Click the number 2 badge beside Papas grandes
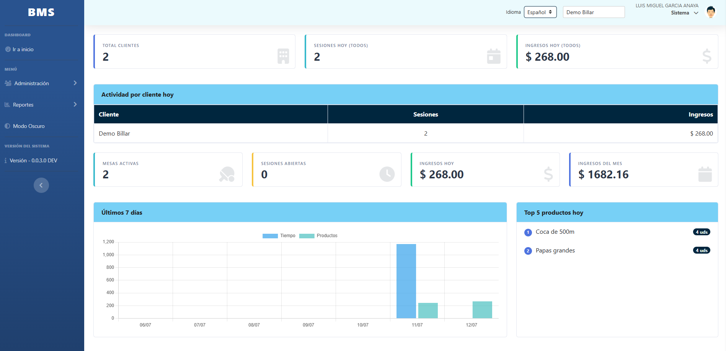 click(x=528, y=251)
